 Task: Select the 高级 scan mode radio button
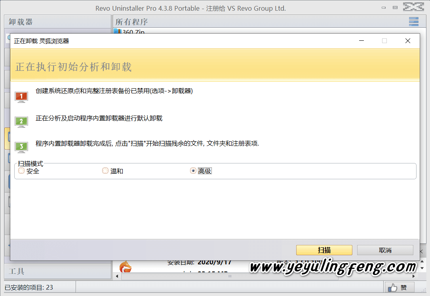point(193,171)
